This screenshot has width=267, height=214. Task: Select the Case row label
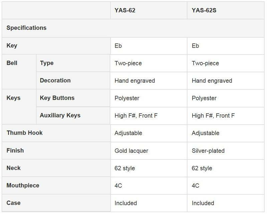[13, 203]
